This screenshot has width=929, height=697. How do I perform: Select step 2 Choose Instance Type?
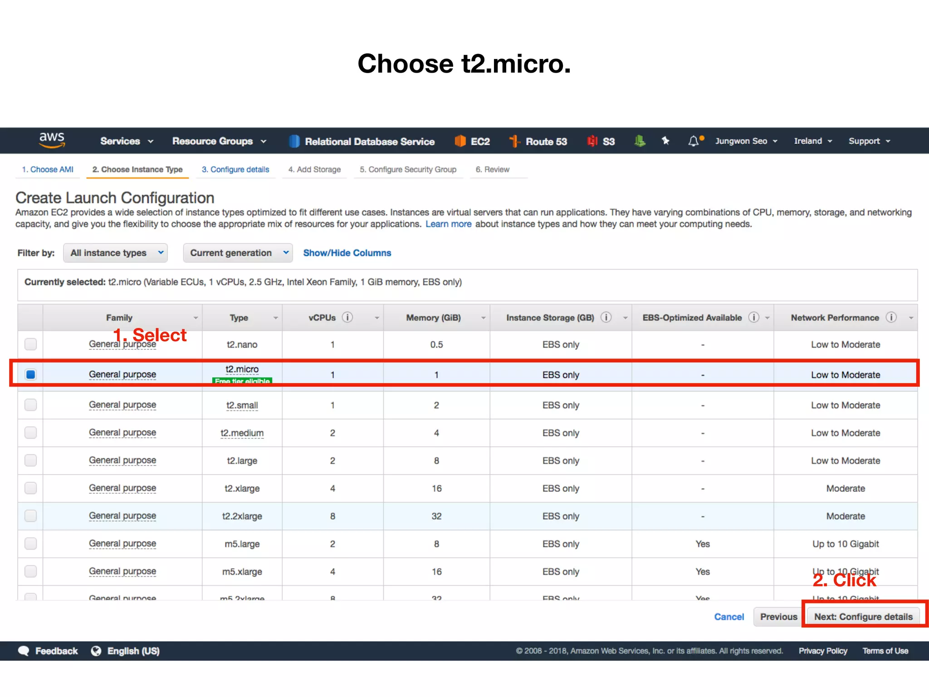tap(137, 169)
